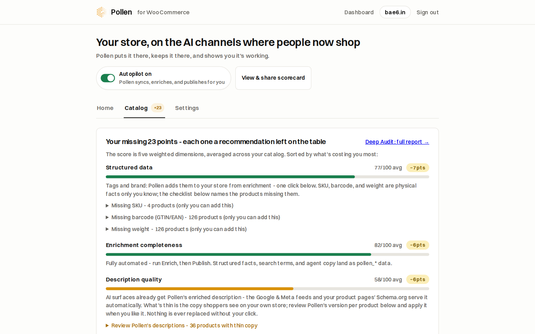Expand Review Pollen's descriptions section
The width and height of the screenshot is (535, 334).
point(181,326)
